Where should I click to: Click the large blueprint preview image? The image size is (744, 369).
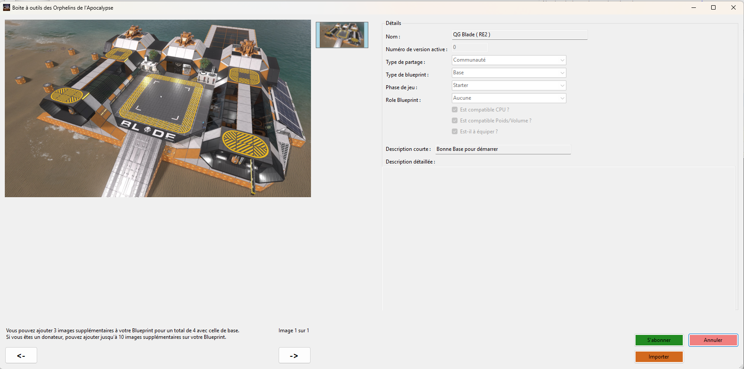tap(158, 108)
